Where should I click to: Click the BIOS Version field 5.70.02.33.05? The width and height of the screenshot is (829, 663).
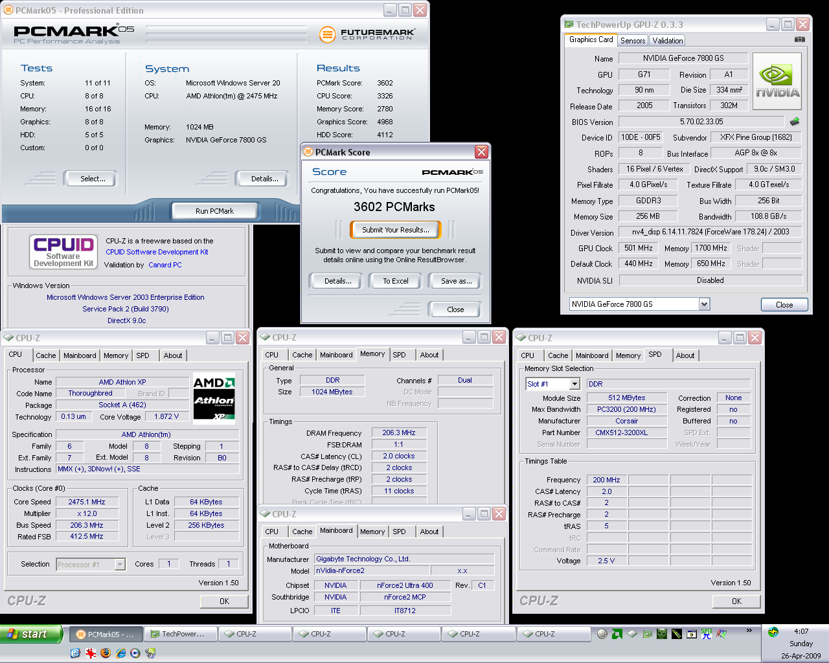click(x=701, y=122)
